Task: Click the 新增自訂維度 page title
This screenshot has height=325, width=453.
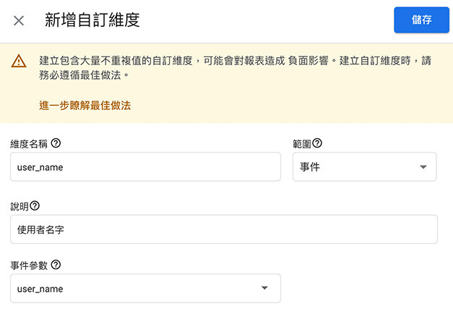Action: [92, 20]
